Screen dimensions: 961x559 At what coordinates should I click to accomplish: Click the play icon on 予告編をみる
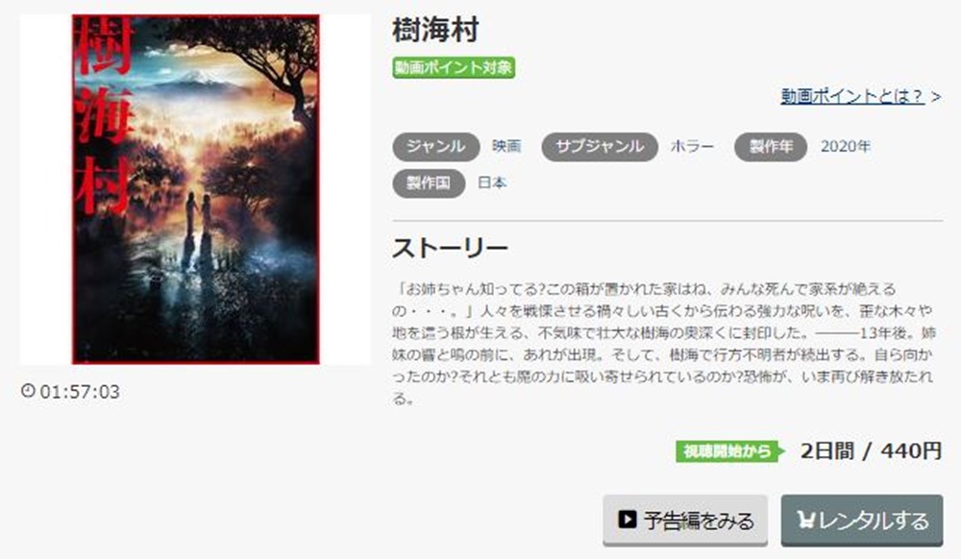[627, 520]
